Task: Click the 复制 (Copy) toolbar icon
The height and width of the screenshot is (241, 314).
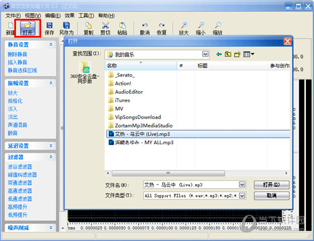Action: (88, 28)
